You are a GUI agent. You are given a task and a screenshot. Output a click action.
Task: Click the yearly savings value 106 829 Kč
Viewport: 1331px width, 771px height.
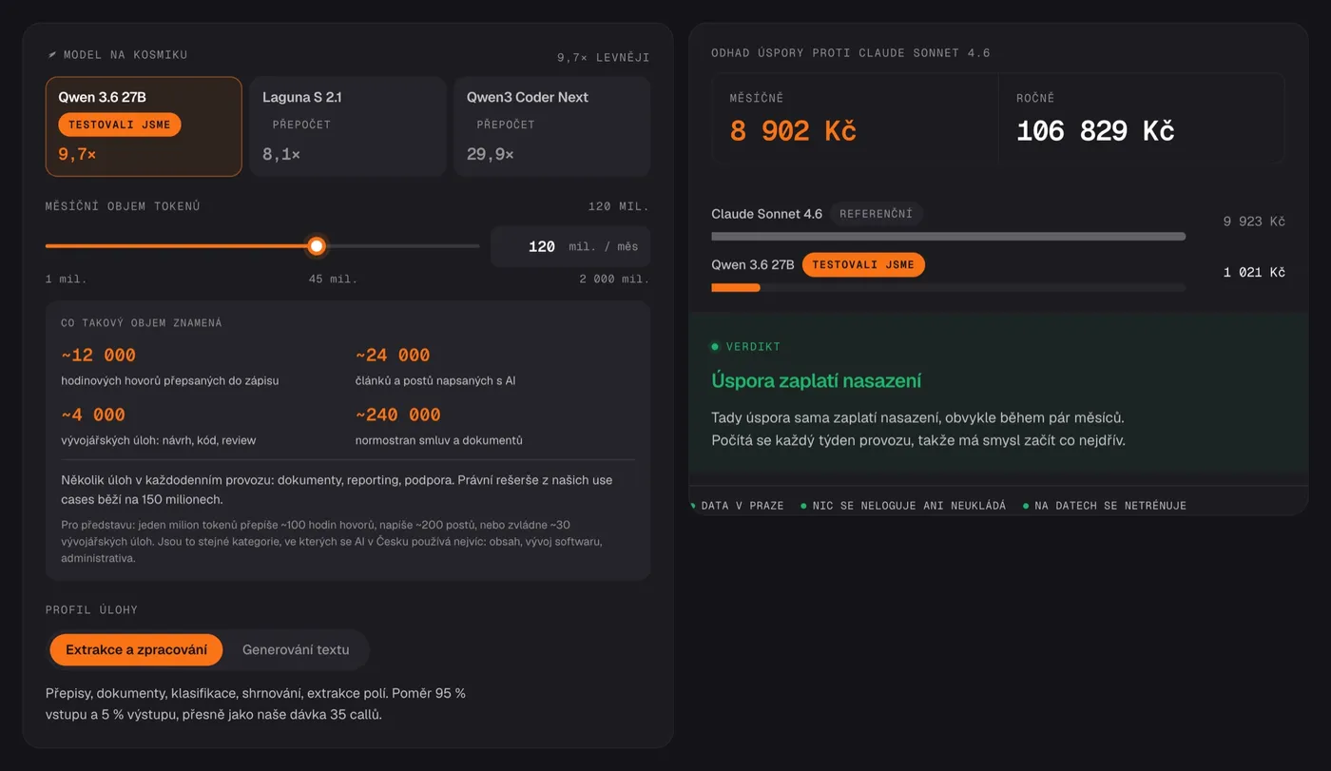(x=1095, y=131)
